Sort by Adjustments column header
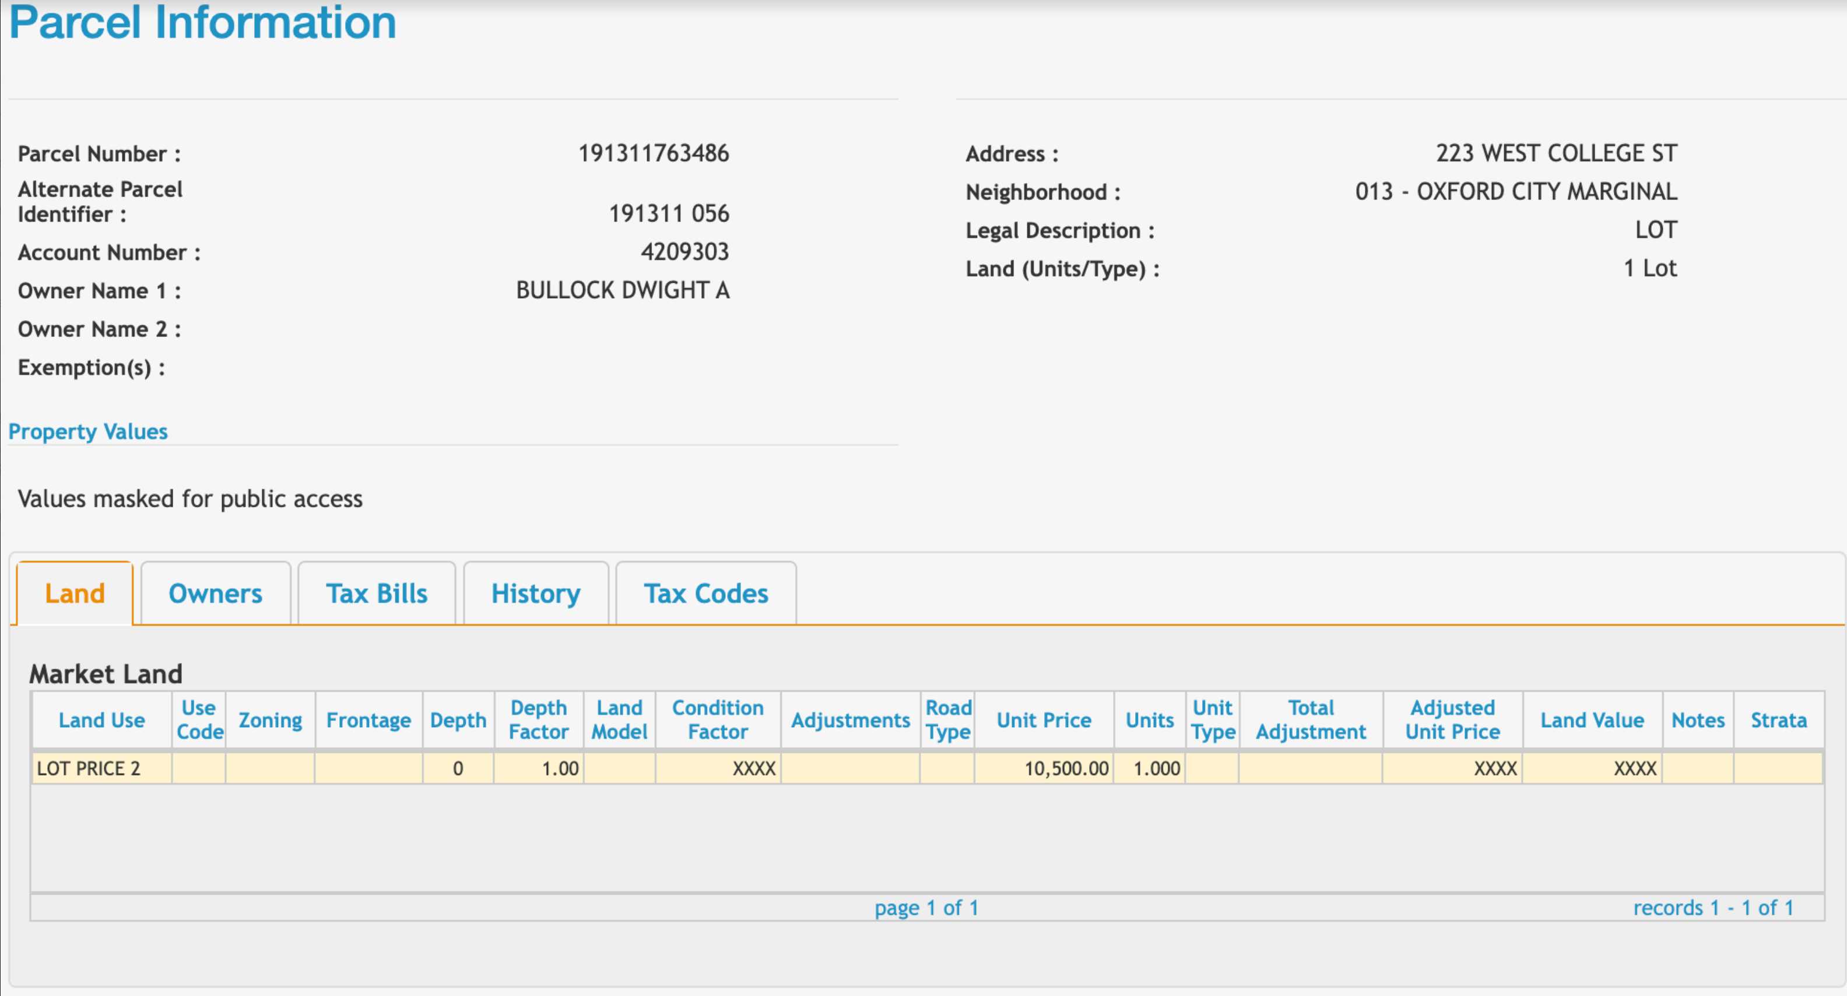The width and height of the screenshot is (1847, 996). pyautogui.click(x=851, y=720)
